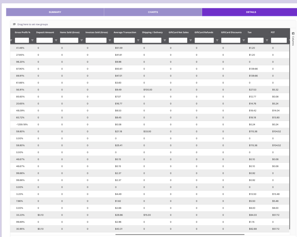Switch to the Summary tab
Screen dimensions: 297x237
tap(55, 12)
